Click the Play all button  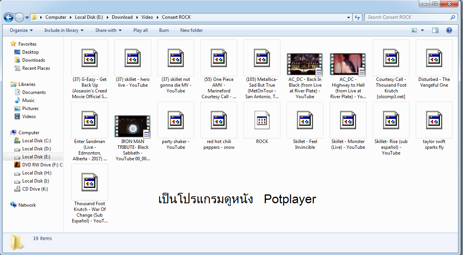(140, 30)
